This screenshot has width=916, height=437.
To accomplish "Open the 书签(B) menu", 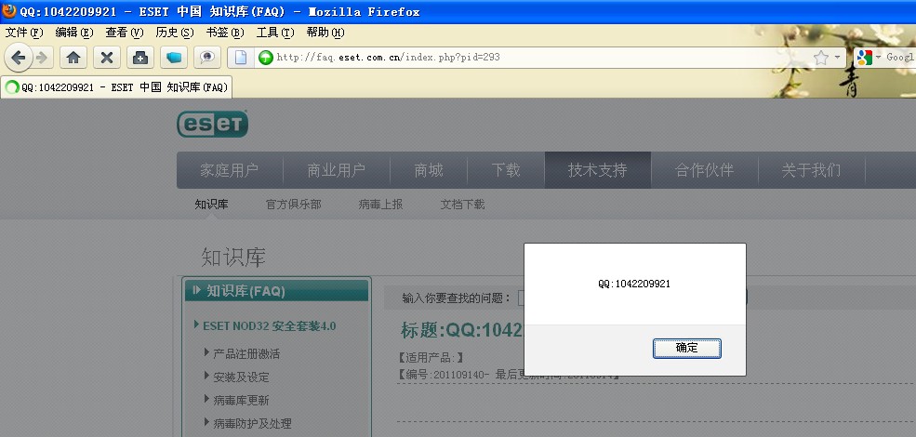I will (x=225, y=33).
